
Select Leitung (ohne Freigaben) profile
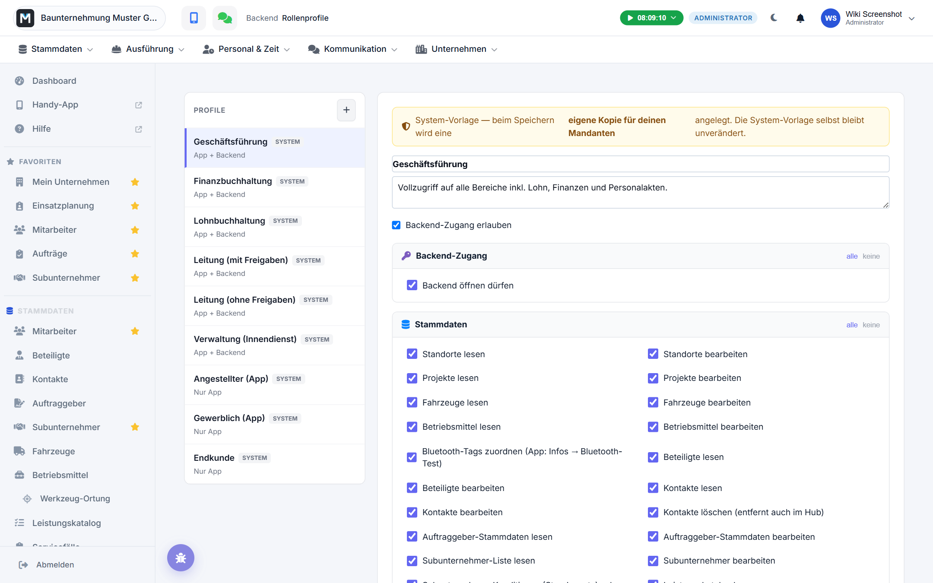click(x=275, y=306)
